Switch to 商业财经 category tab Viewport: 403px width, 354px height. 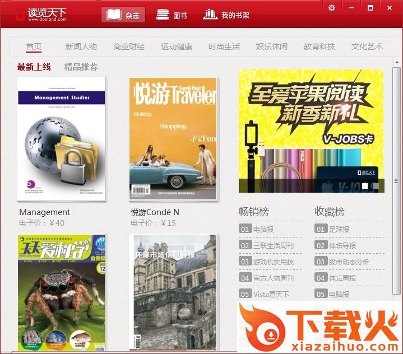coord(129,46)
